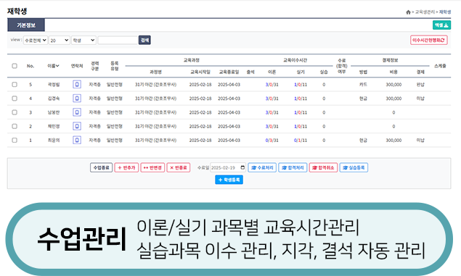The image size is (461, 276).
Task: Click 교육생관리 in the breadcrumb
Action: pos(425,12)
